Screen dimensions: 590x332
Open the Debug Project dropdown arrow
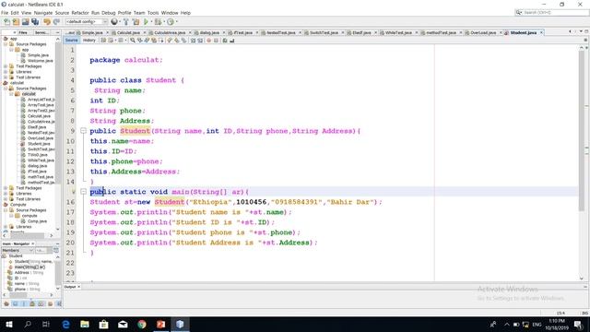(164, 22)
